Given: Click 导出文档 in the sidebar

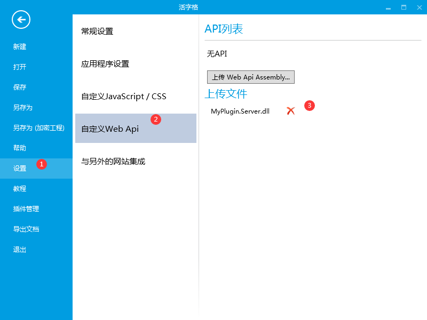Looking at the screenshot, I should 26,229.
